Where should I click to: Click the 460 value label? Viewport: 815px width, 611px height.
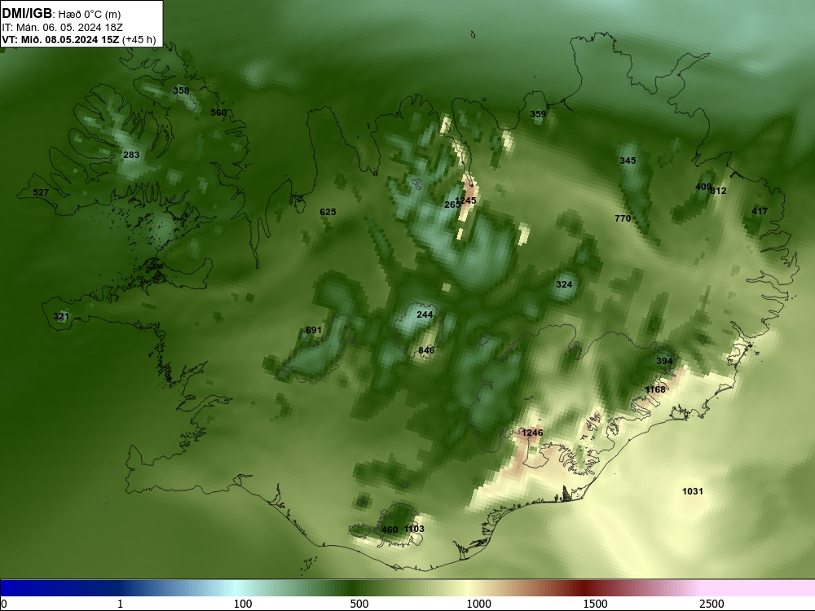(390, 530)
